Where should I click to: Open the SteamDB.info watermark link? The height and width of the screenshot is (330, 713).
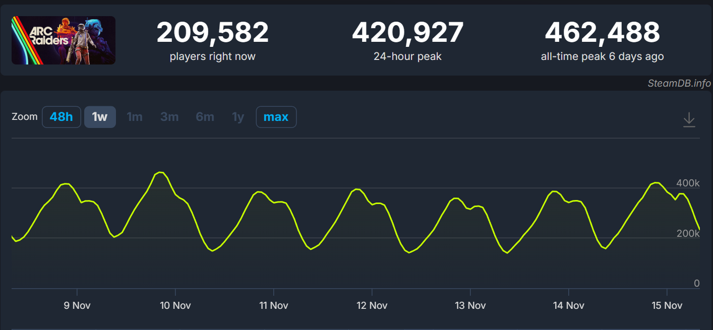679,84
